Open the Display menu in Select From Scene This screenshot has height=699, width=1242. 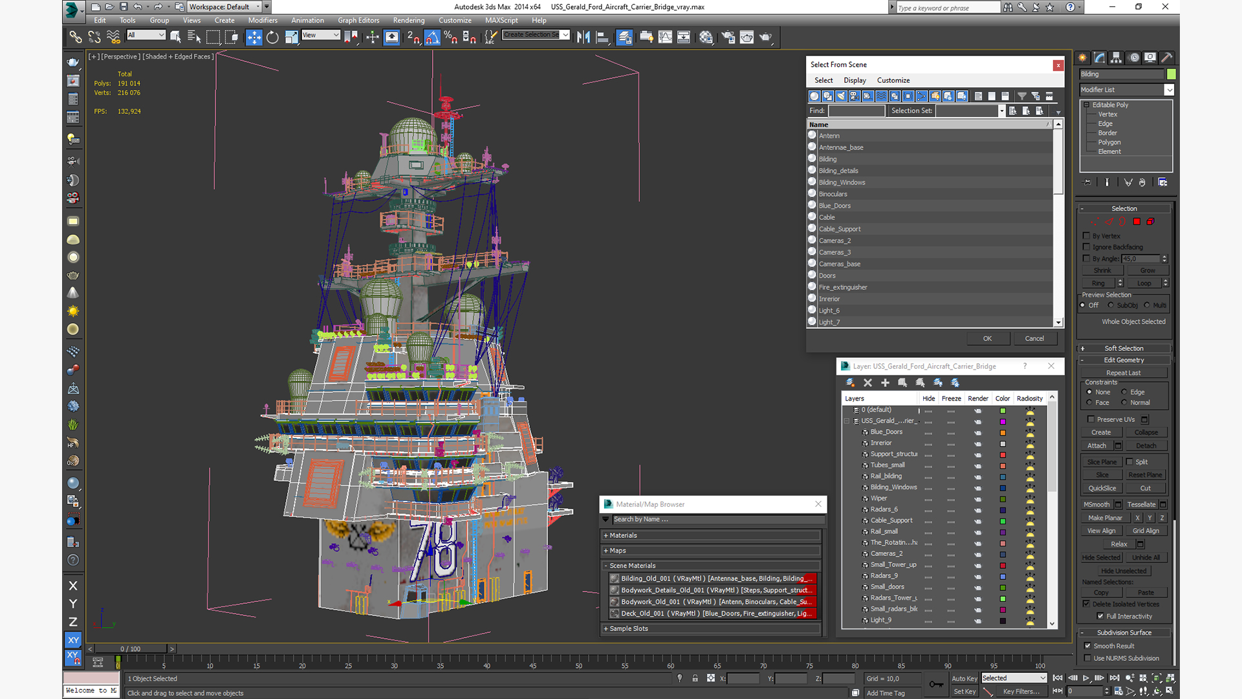click(x=854, y=80)
